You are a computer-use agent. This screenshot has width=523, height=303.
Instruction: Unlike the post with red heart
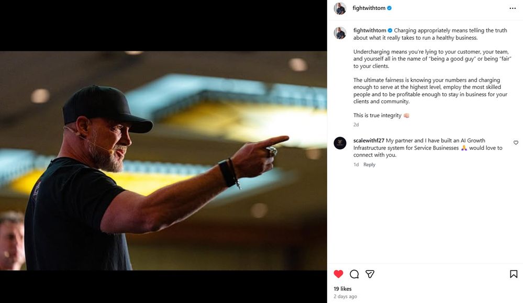point(339,274)
